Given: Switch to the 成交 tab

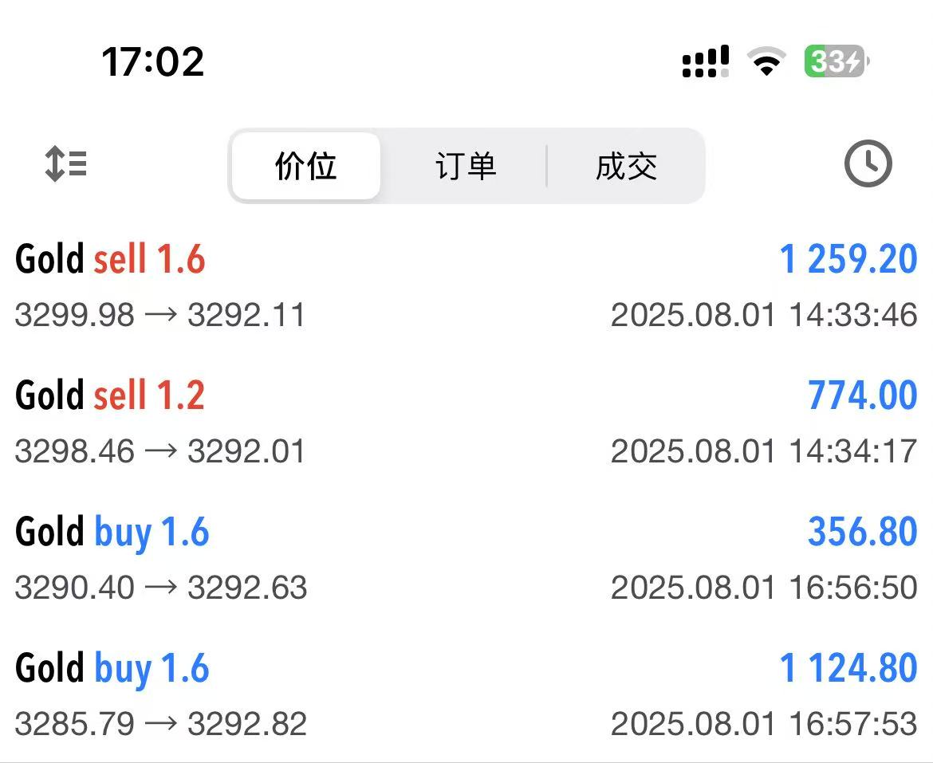Looking at the screenshot, I should click(x=626, y=166).
